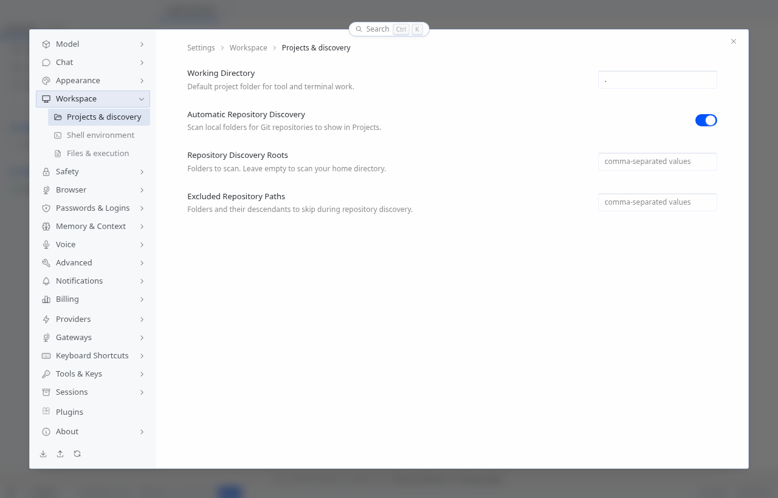Expand the Sessions section chevron
The width and height of the screenshot is (778, 498).
click(x=142, y=392)
